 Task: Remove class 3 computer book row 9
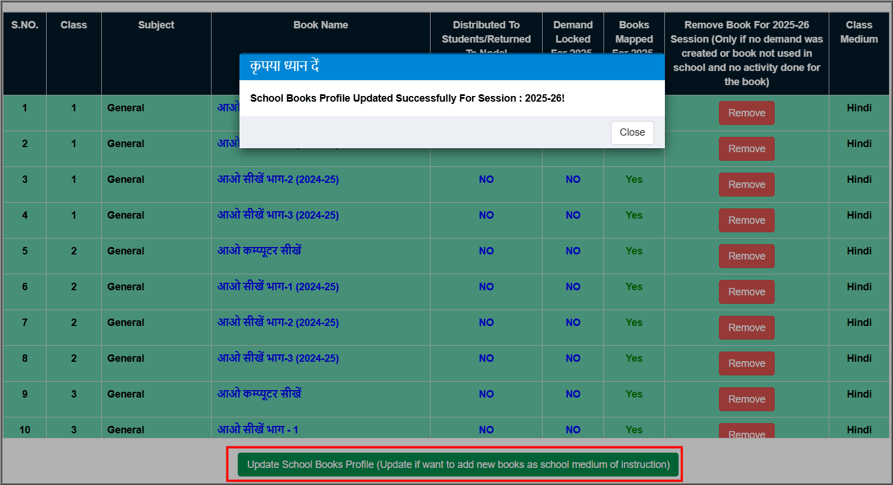[746, 399]
